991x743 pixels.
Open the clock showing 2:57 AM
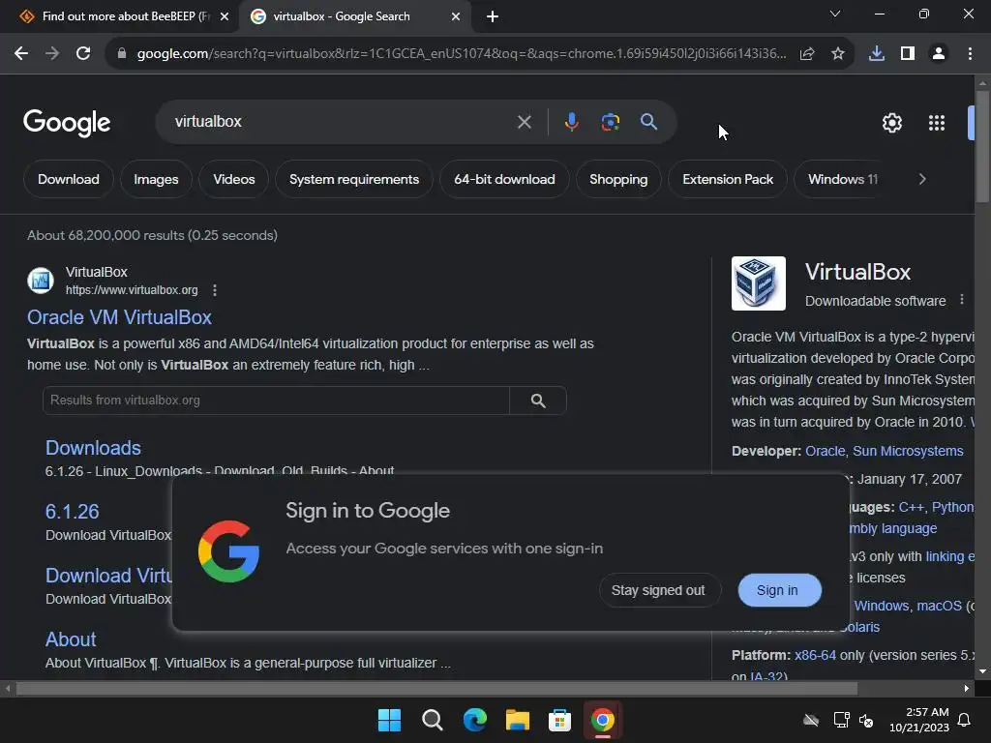coord(919,720)
